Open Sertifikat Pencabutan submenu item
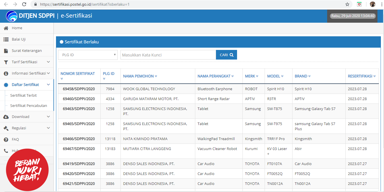This screenshot has width=384, height=192. (28, 106)
